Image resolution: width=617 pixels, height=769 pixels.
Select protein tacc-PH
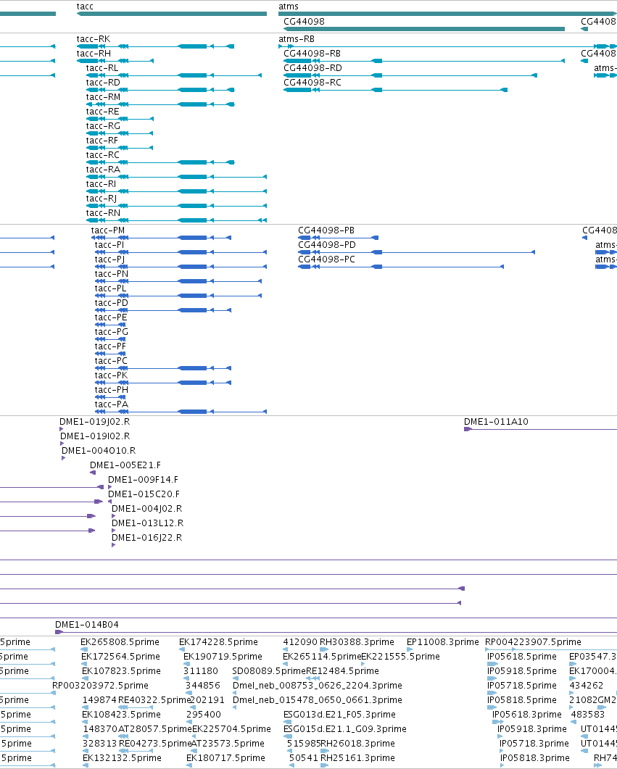(112, 389)
